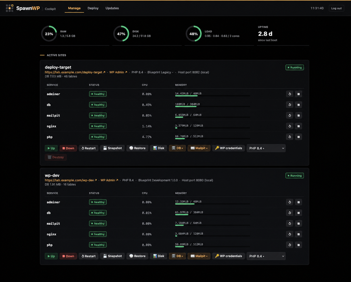Stop nginx service in wp-dev
The image size is (351, 282).
coord(299,234)
